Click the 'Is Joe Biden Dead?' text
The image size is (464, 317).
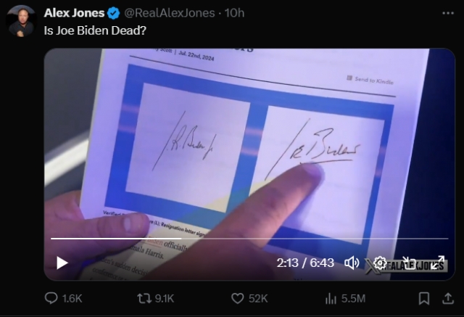95,30
